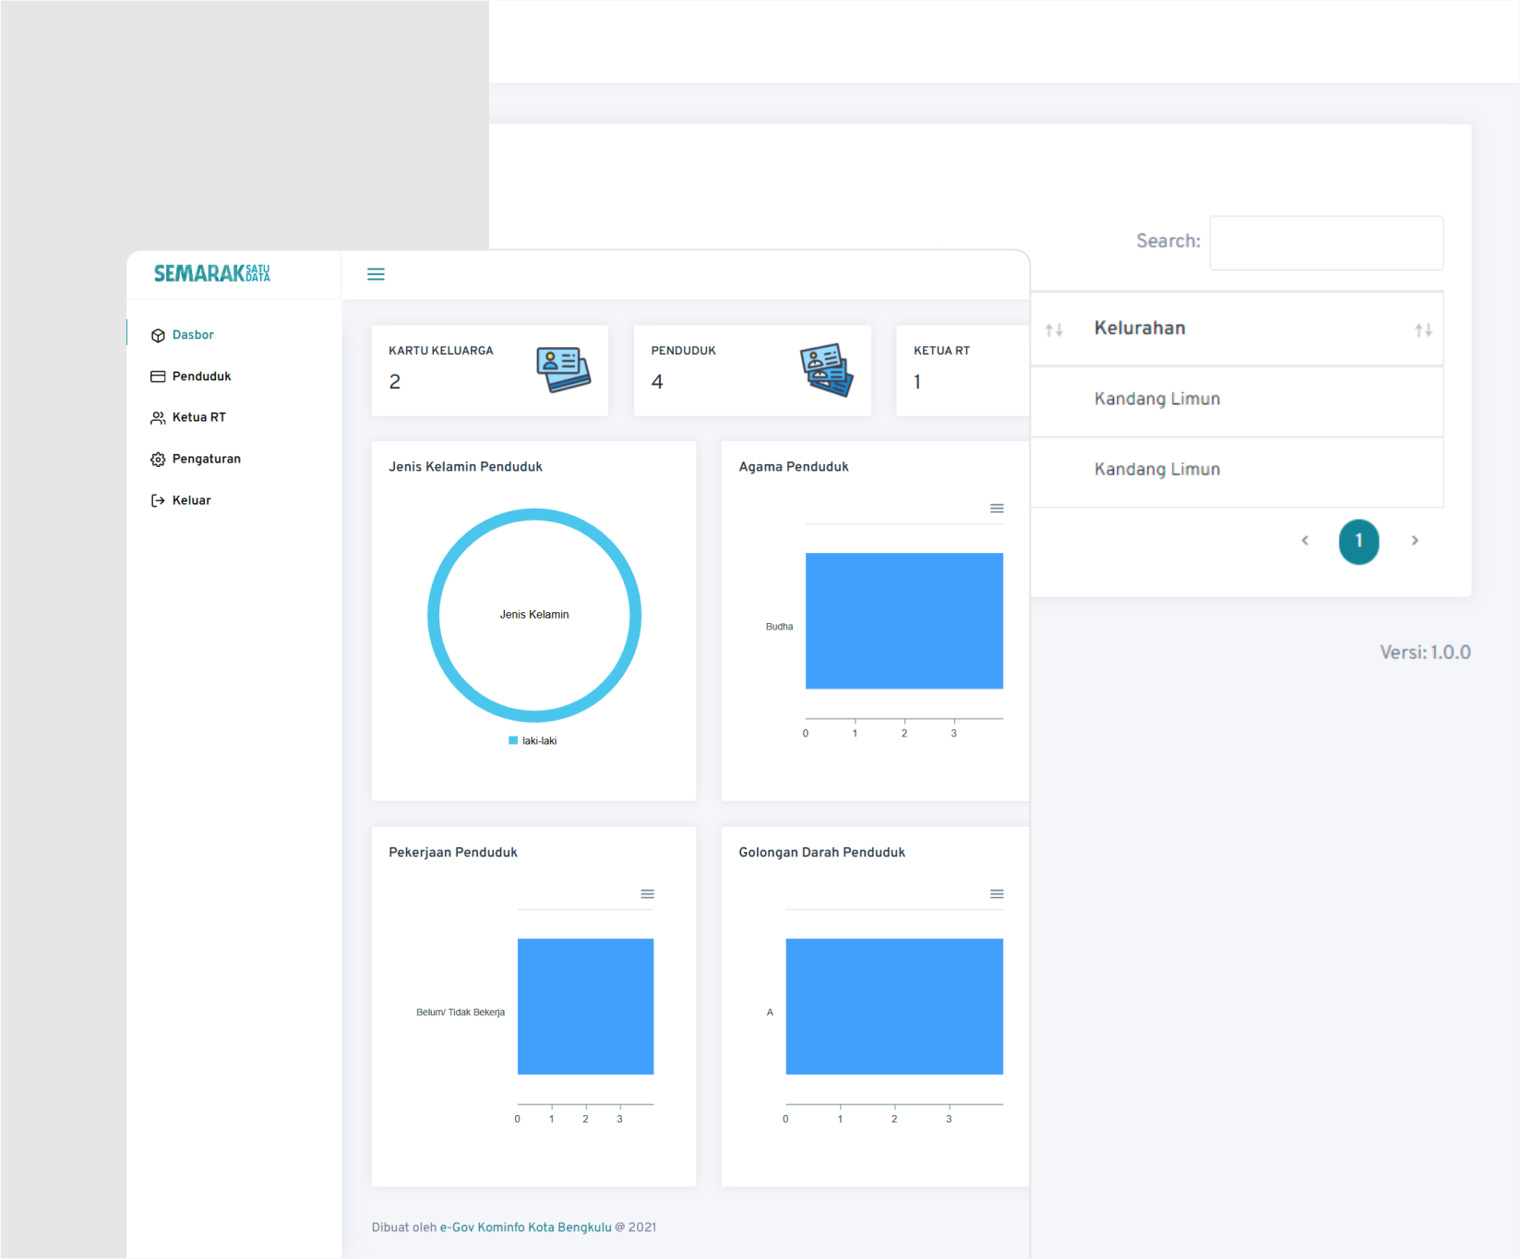
Task: Open Penduduk from the sidebar
Action: click(201, 377)
